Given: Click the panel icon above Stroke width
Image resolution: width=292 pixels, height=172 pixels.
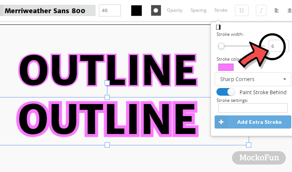Looking at the screenshot, I should pos(218,27).
